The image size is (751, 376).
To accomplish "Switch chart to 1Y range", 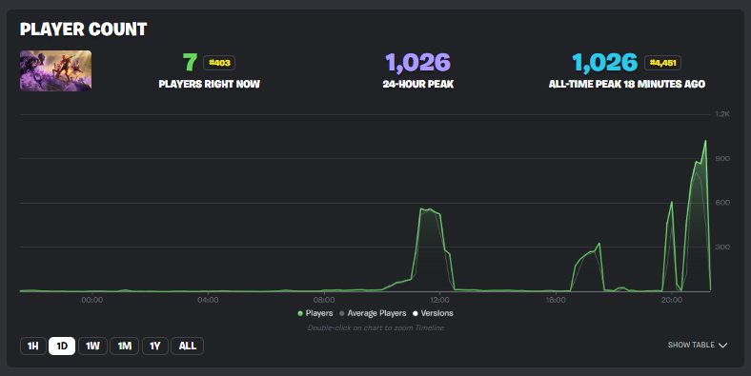I will click(x=155, y=346).
